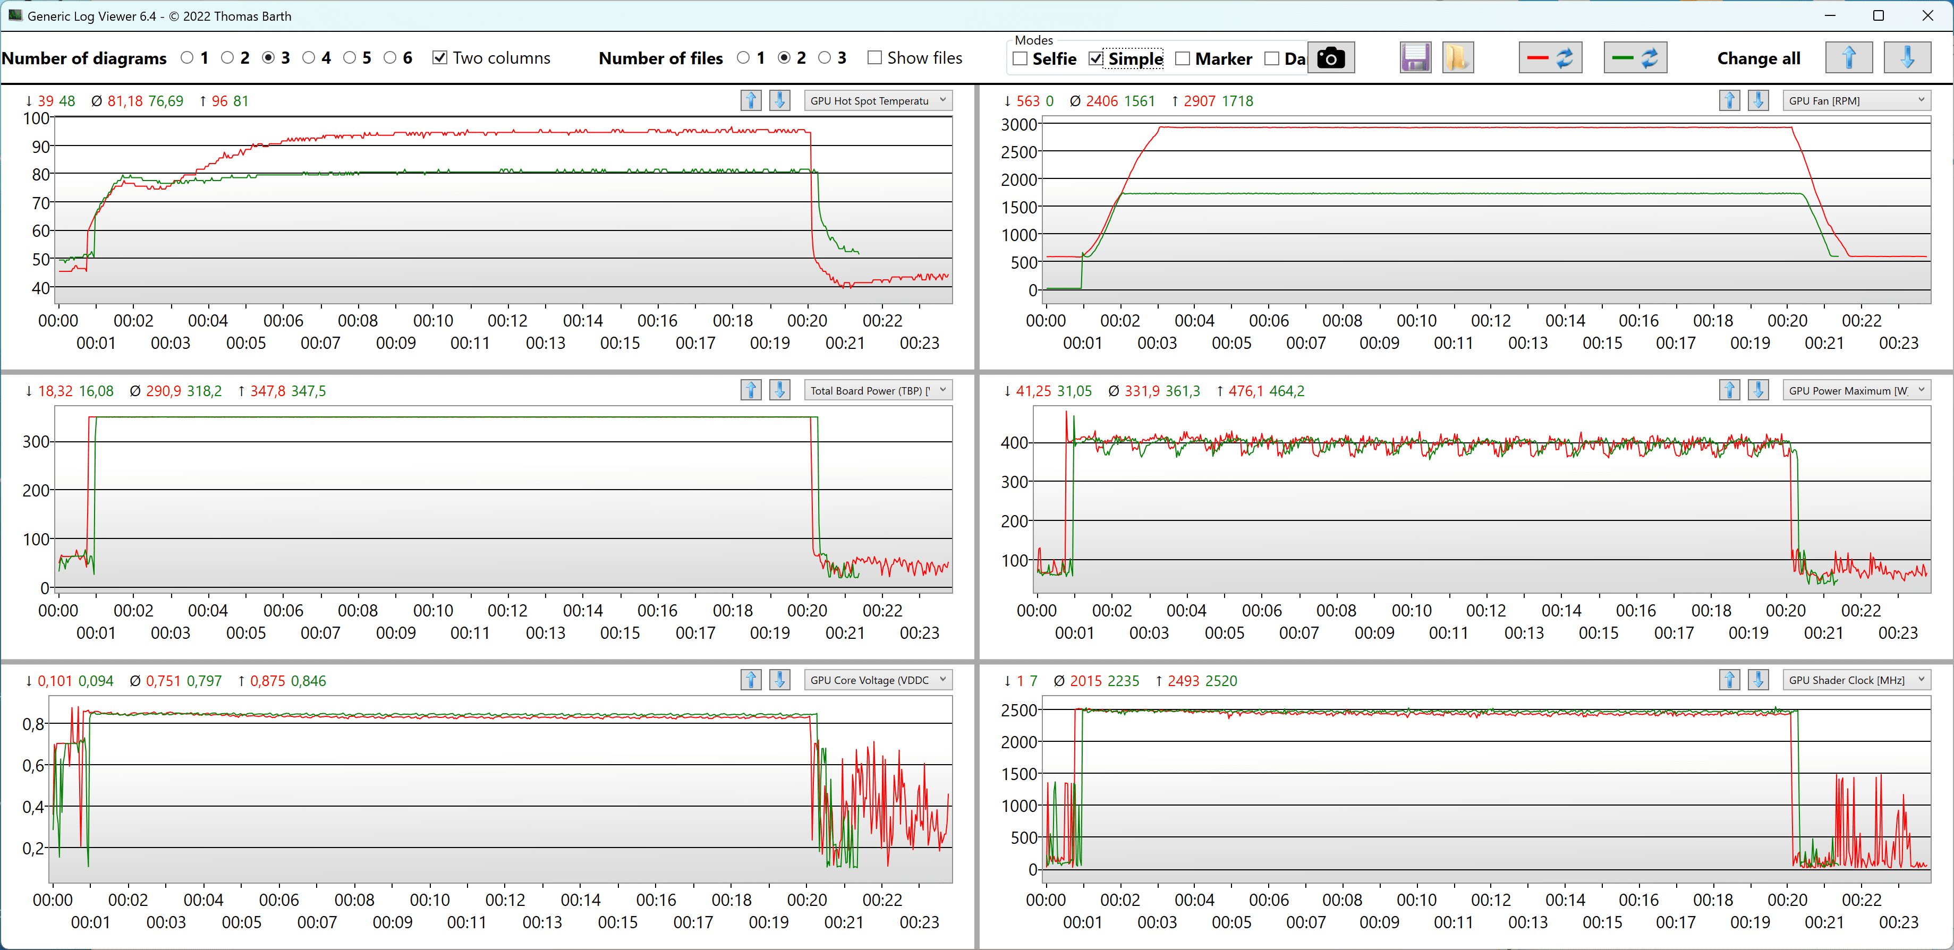This screenshot has width=1954, height=950.
Task: Click down arrow beside Total Board Power
Action: pos(779,390)
